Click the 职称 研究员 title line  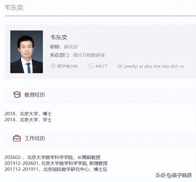(x=64, y=47)
